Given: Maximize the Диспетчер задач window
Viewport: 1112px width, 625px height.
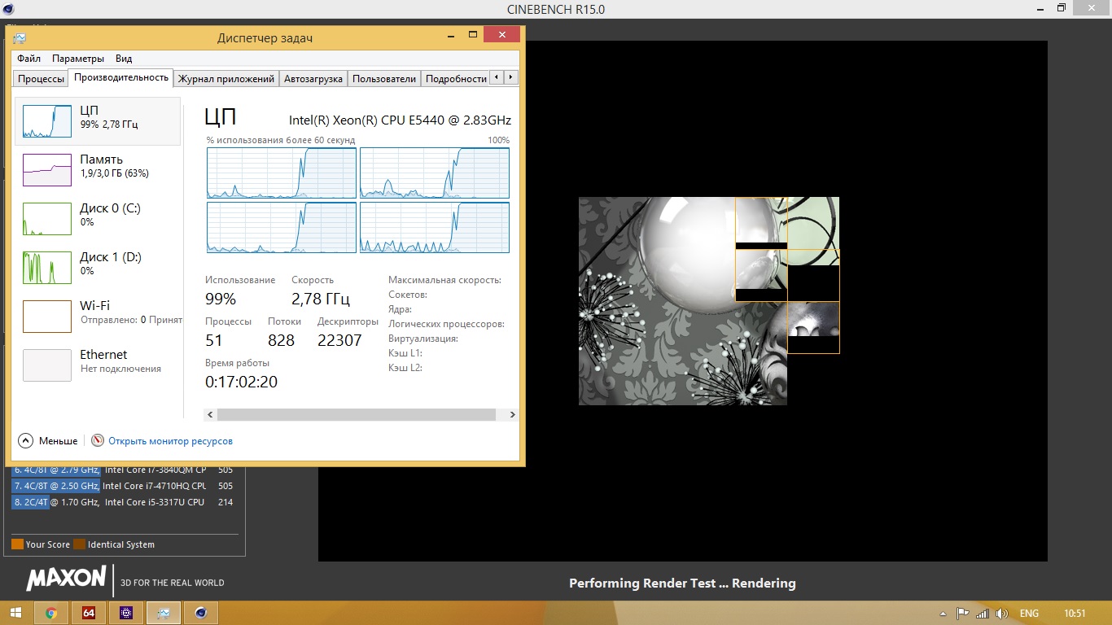Looking at the screenshot, I should [472, 35].
